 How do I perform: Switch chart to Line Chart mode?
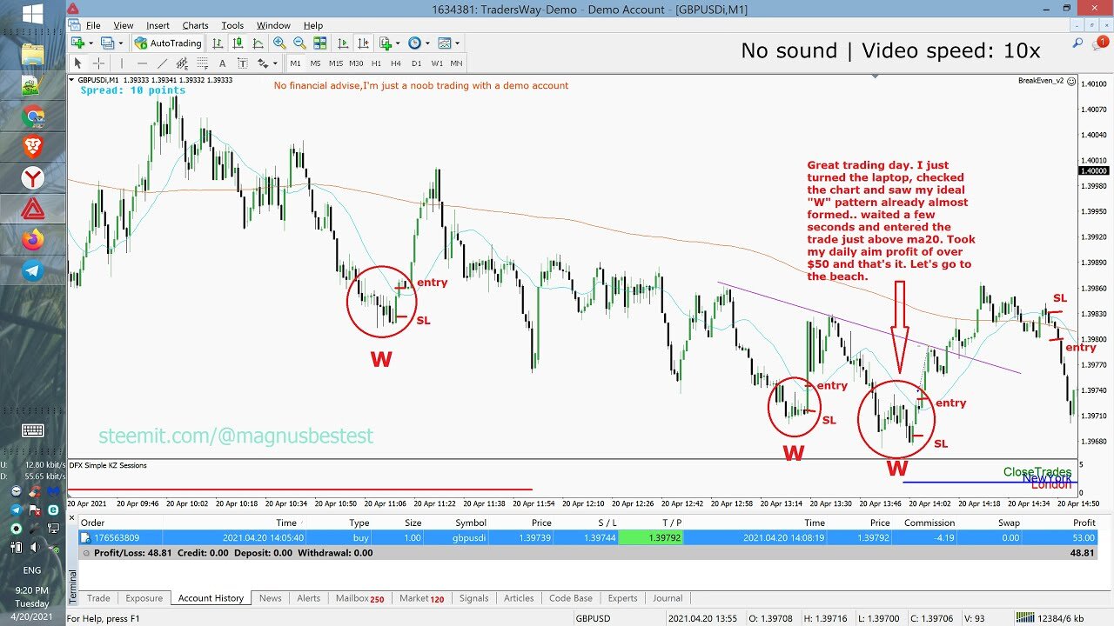pos(258,43)
